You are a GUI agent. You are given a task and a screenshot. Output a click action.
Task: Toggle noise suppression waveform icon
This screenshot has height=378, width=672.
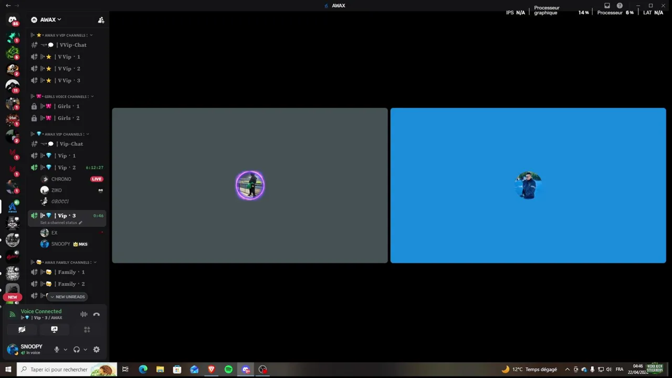[83, 314]
